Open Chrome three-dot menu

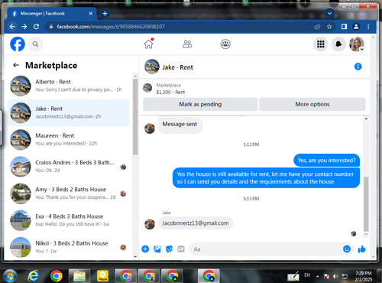pos(368,27)
